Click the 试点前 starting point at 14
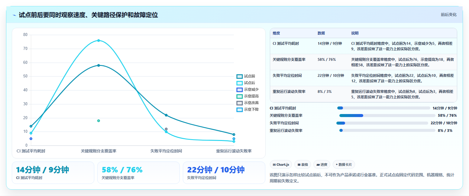 31,126
